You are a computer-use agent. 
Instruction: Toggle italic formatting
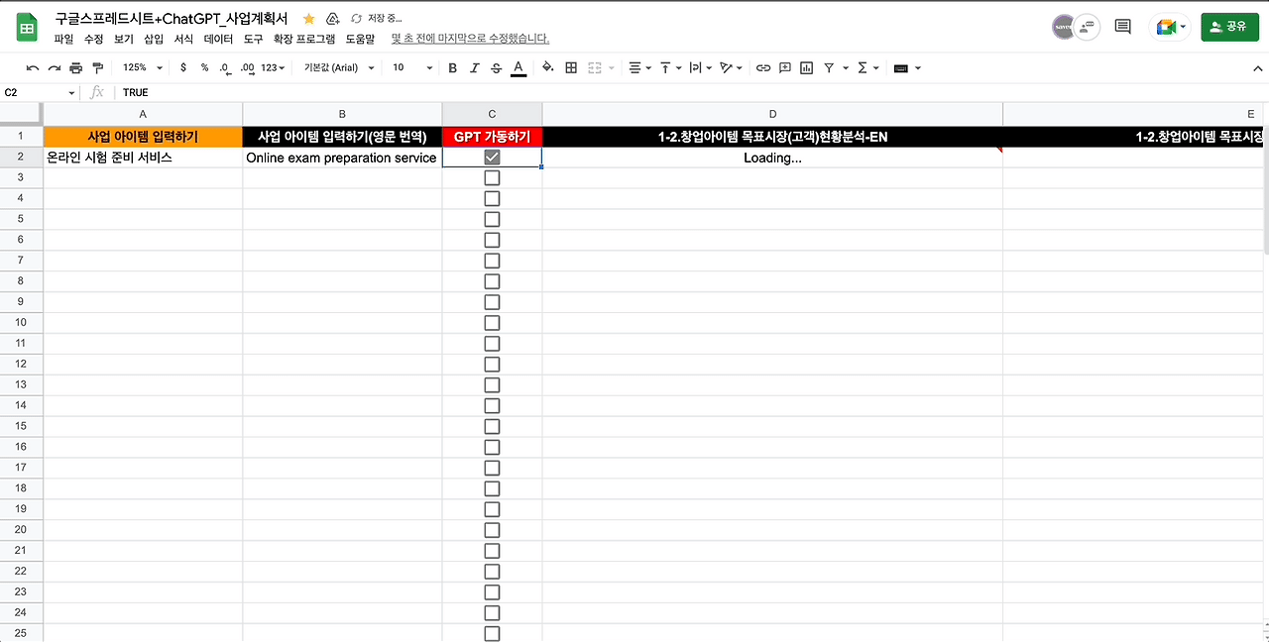[x=474, y=67]
